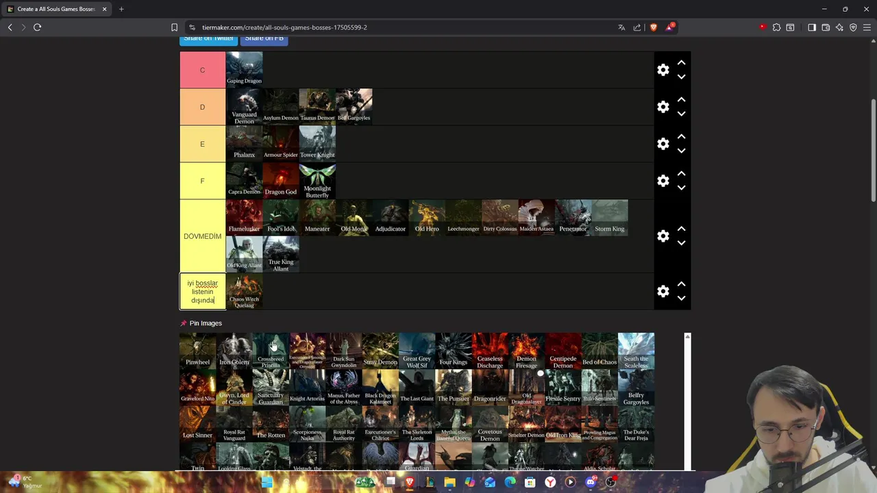Open Discord from taskbar
This screenshot has width=877, height=493.
pos(591,482)
